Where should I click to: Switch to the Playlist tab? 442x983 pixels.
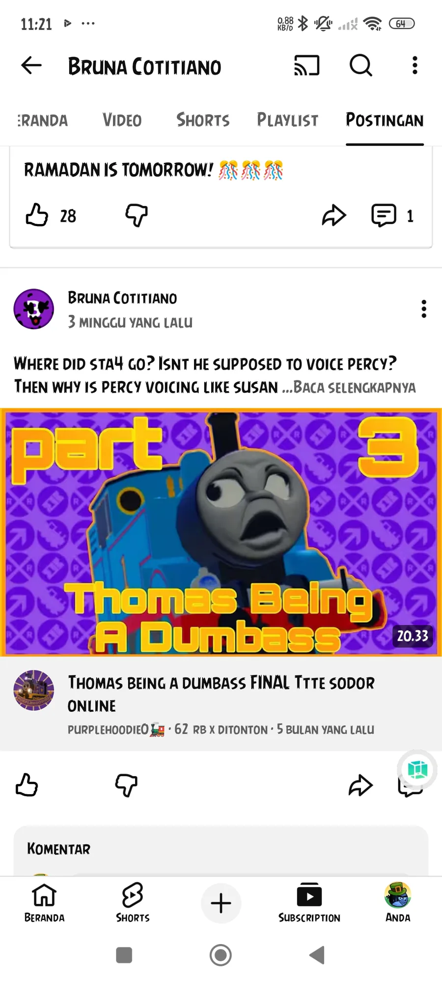coord(287,120)
